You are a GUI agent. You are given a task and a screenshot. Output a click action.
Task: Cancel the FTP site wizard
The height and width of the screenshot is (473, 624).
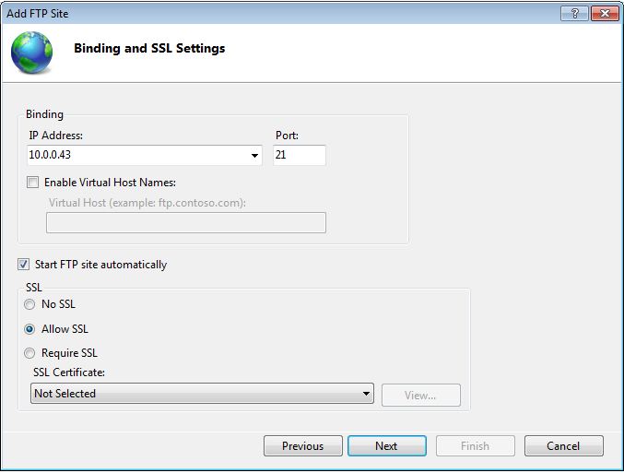click(563, 445)
